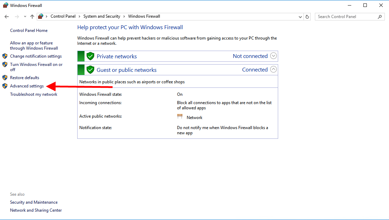
Task: Click the Private networks green shield icon
Action: pyautogui.click(x=90, y=56)
